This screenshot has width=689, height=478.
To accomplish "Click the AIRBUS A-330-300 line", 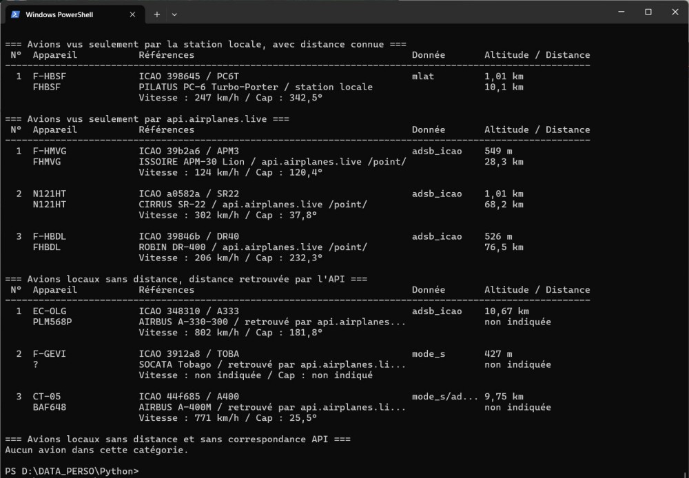I will pos(272,322).
